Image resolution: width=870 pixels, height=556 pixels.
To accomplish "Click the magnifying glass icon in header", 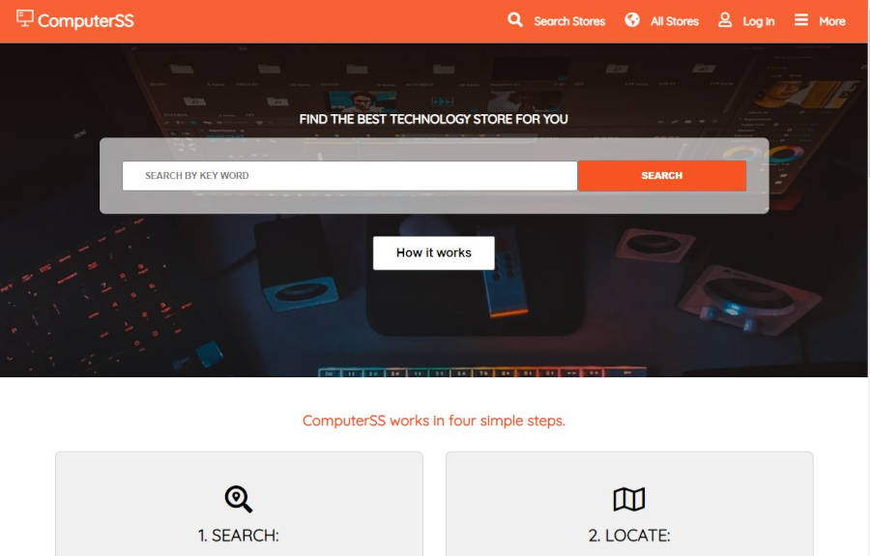I will pos(515,20).
